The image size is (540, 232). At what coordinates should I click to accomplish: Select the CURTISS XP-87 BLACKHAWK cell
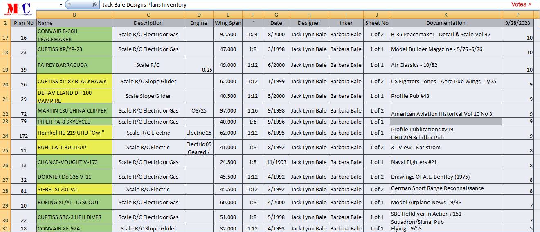coord(74,81)
